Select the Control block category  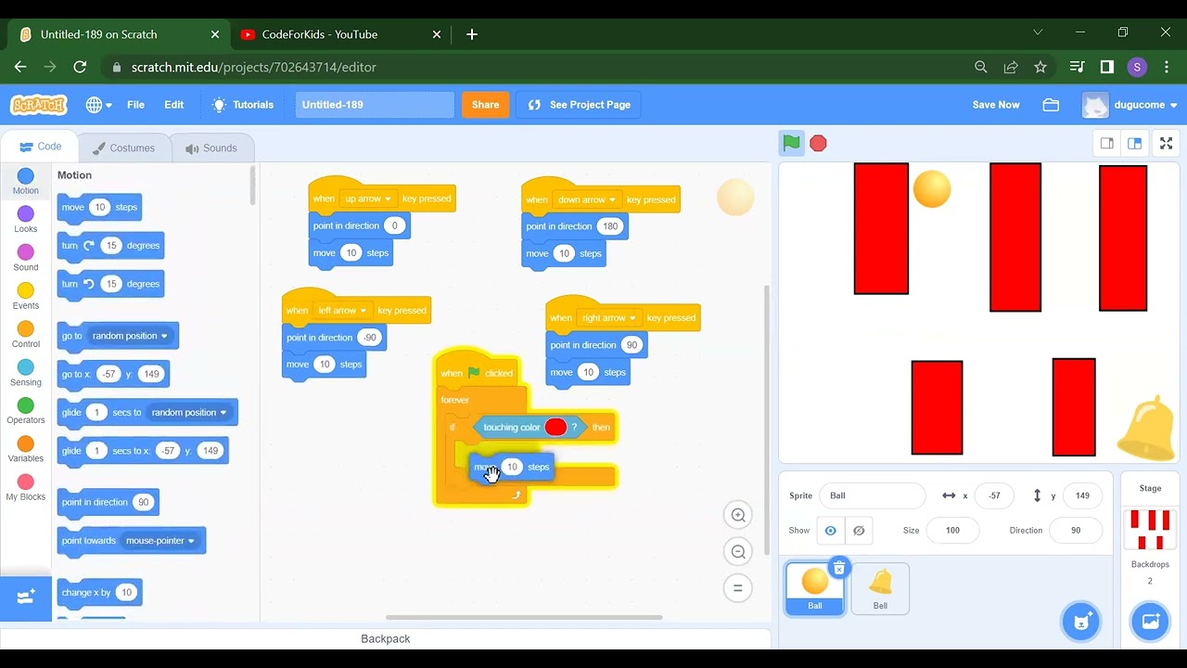(26, 335)
